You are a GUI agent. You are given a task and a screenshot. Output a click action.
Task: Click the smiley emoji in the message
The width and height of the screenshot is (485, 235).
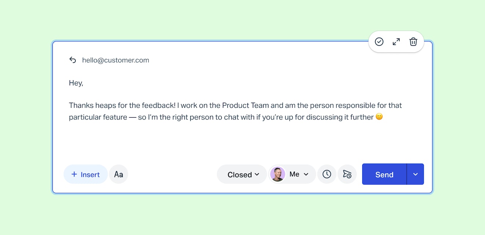pyautogui.click(x=379, y=117)
